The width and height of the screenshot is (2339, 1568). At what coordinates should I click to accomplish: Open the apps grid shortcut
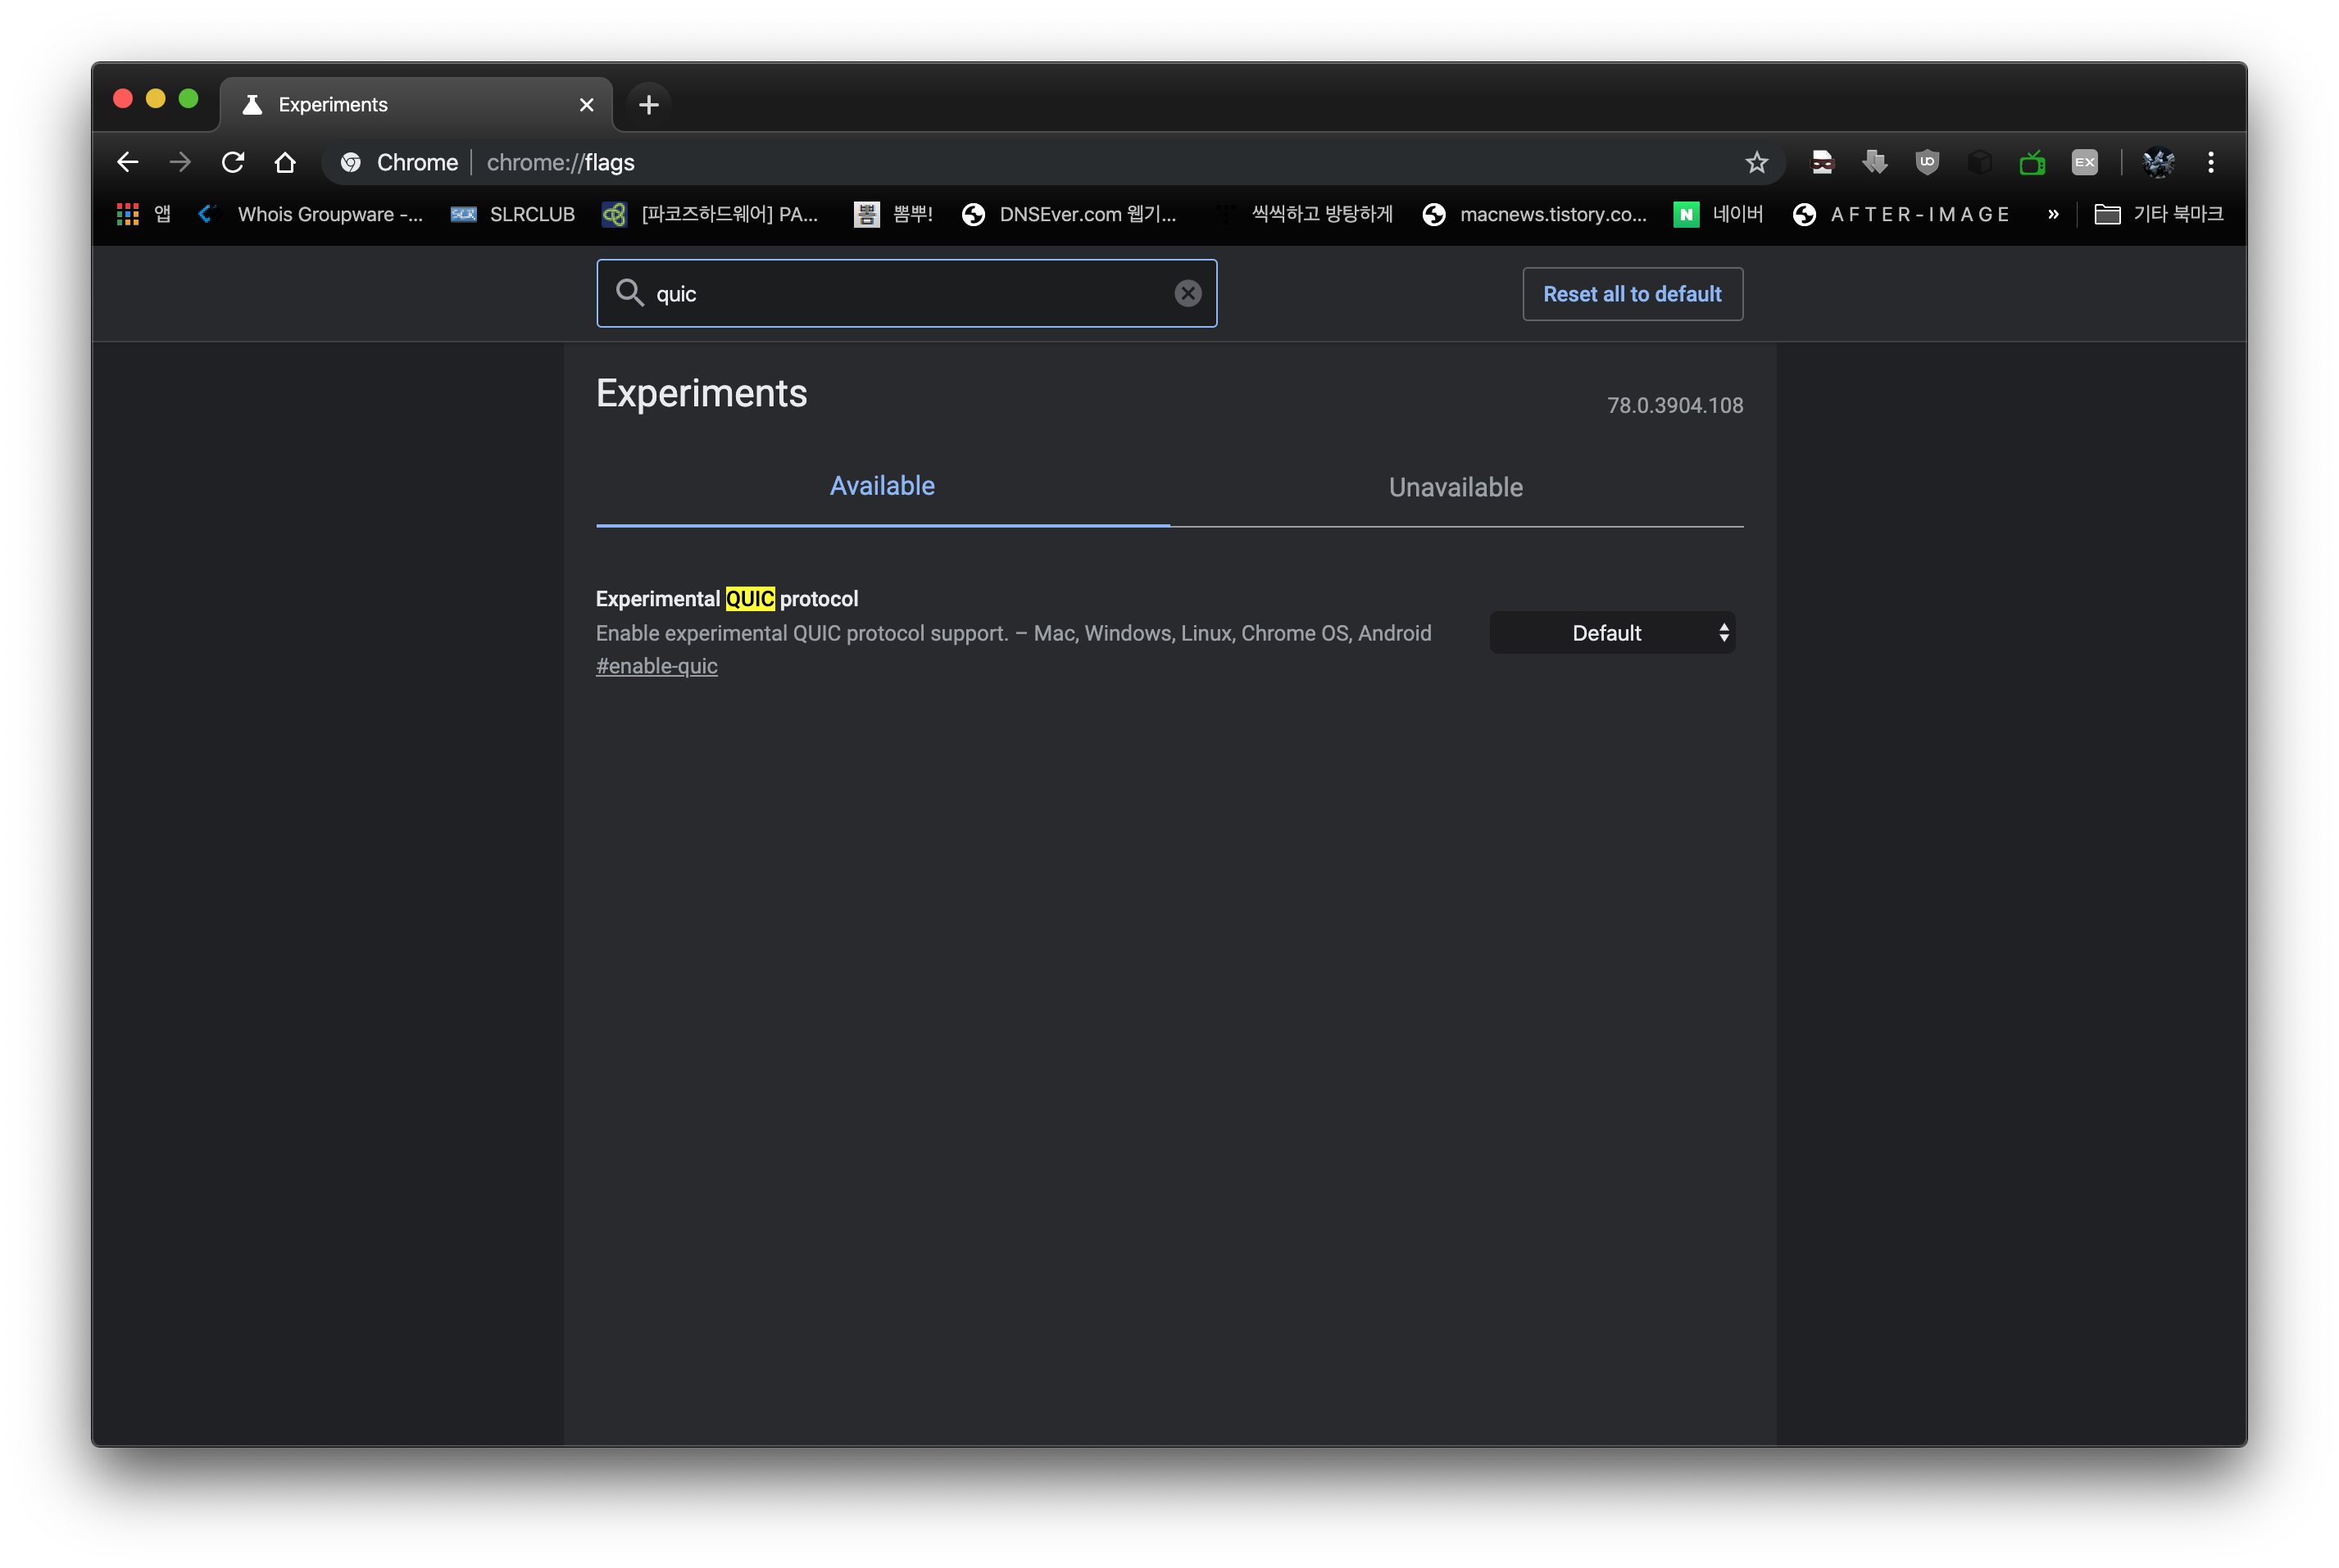[127, 214]
